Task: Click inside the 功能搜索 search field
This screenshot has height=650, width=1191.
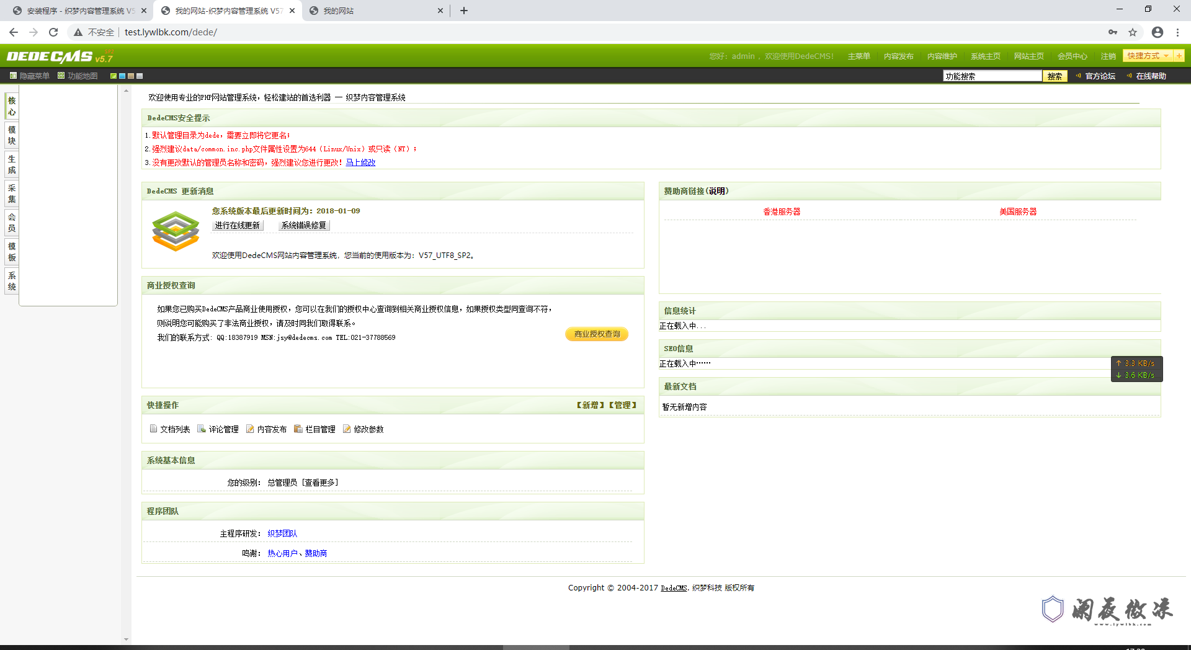Action: pos(991,76)
